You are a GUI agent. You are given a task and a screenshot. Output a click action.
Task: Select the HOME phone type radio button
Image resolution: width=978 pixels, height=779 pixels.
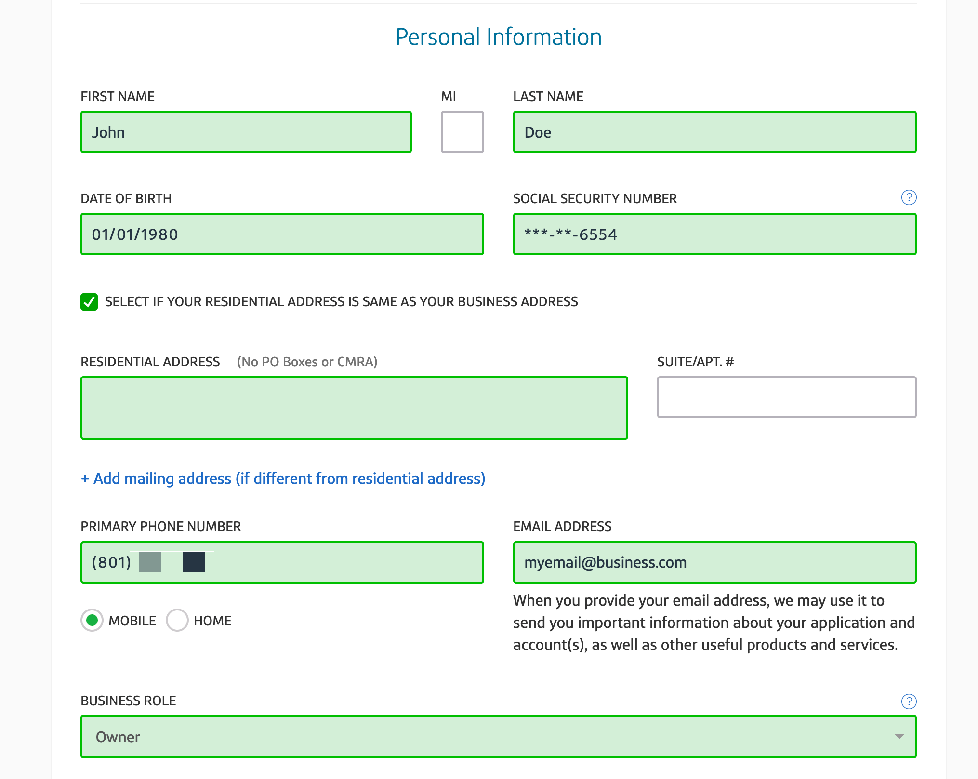177,620
